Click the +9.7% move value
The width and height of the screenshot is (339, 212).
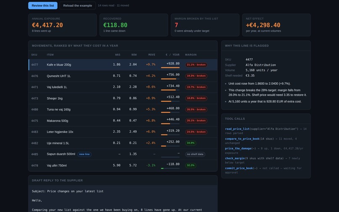tap(151, 64)
